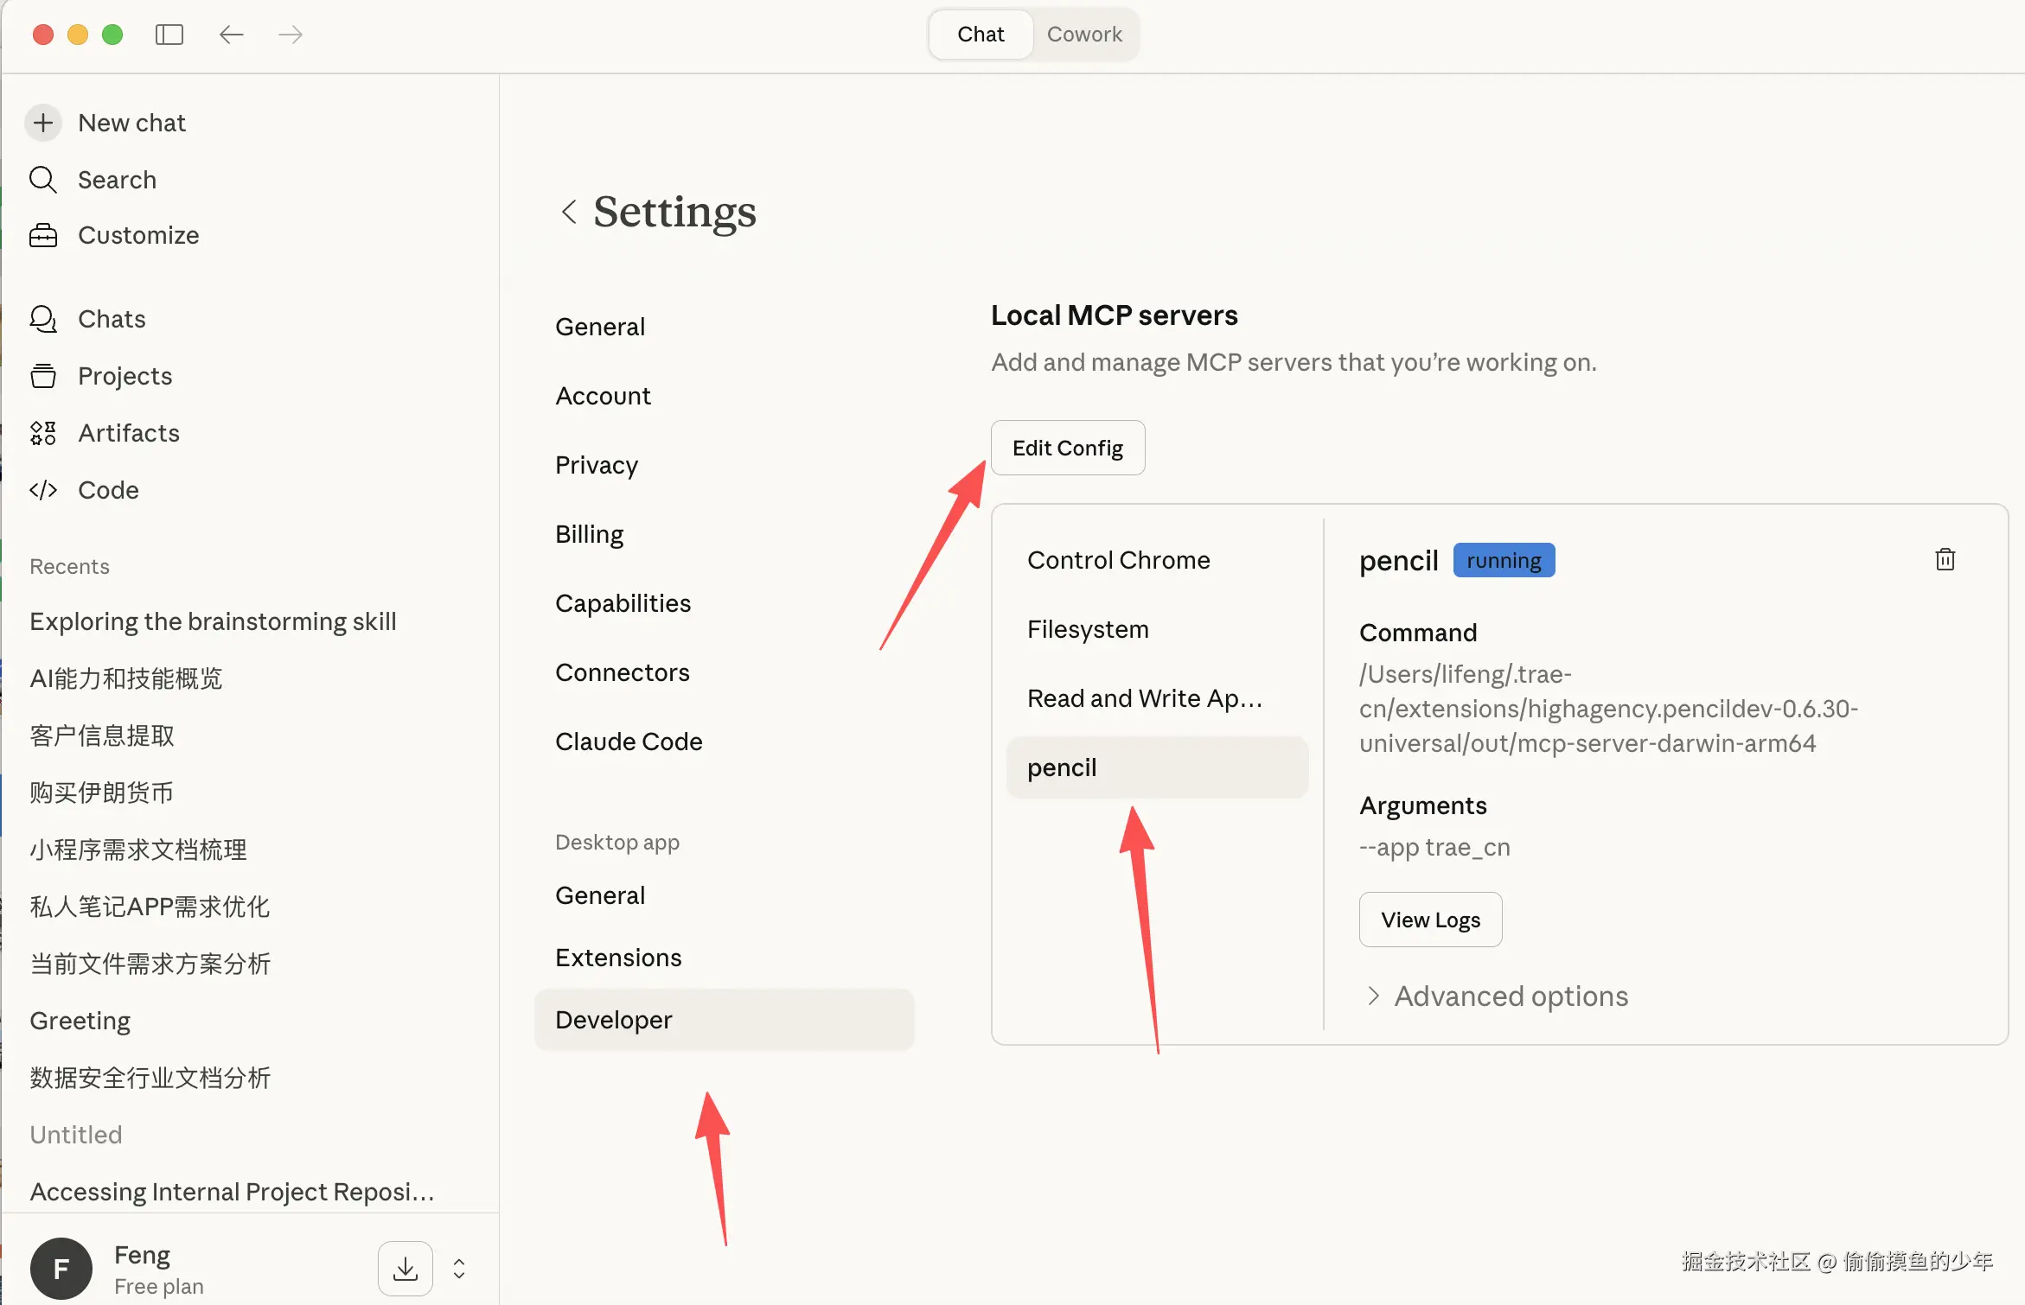This screenshot has width=2025, height=1305.
Task: Toggle the sidebar panel icon
Action: pos(169,35)
